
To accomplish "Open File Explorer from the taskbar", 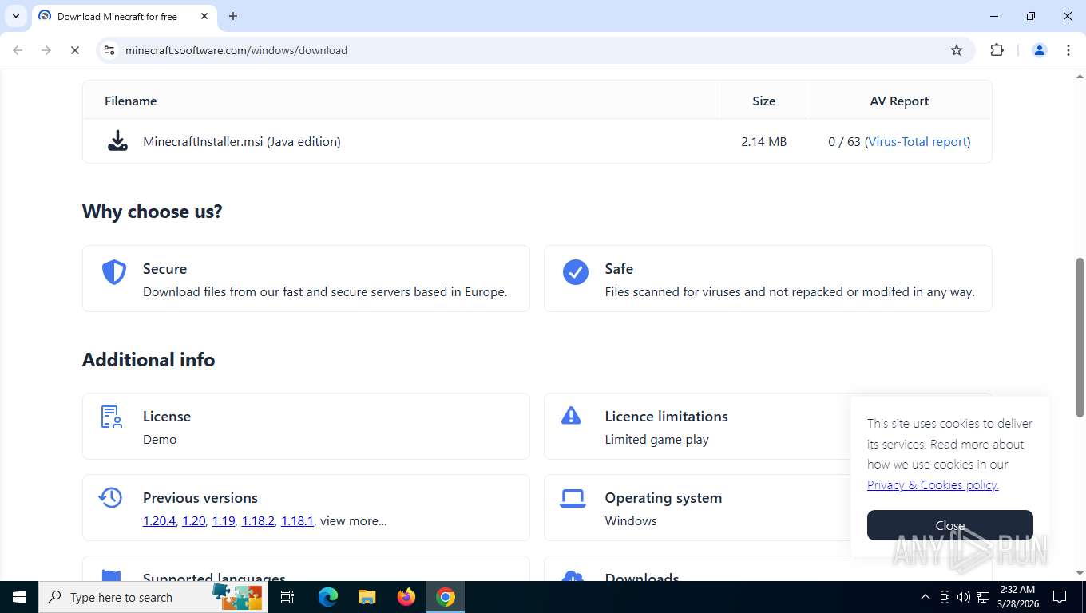I will tap(367, 597).
